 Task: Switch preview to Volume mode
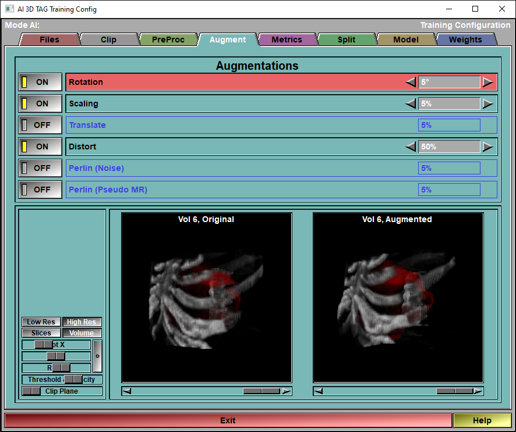tap(82, 333)
